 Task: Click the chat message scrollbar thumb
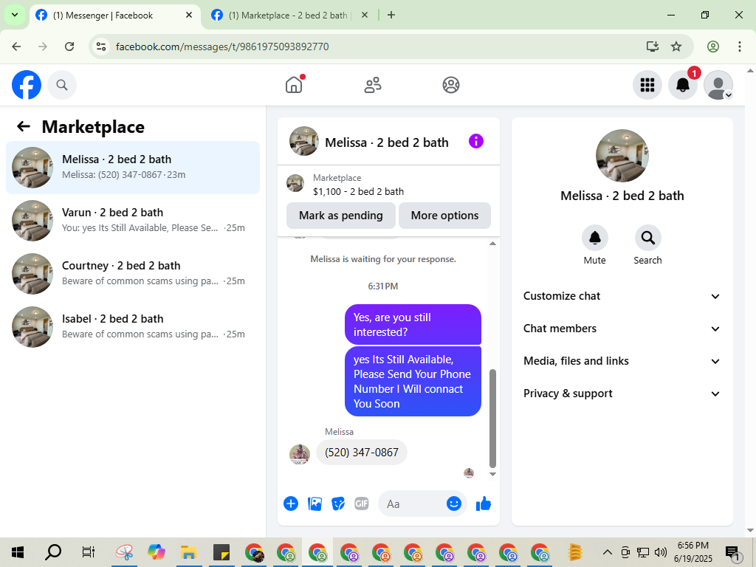pyautogui.click(x=492, y=419)
